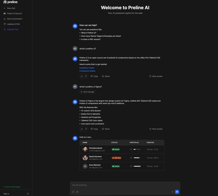
Task: Thumbs up the Preline UI Figma answer
Action: coord(82,129)
